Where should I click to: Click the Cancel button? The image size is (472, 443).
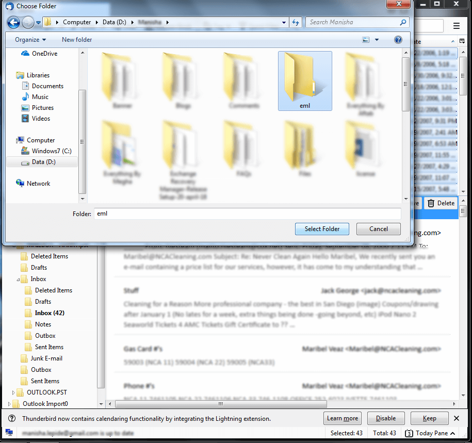point(379,229)
